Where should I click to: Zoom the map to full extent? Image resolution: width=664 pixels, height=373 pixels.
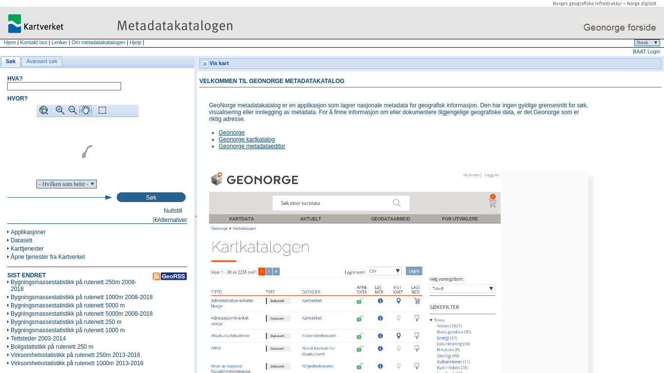click(x=44, y=110)
